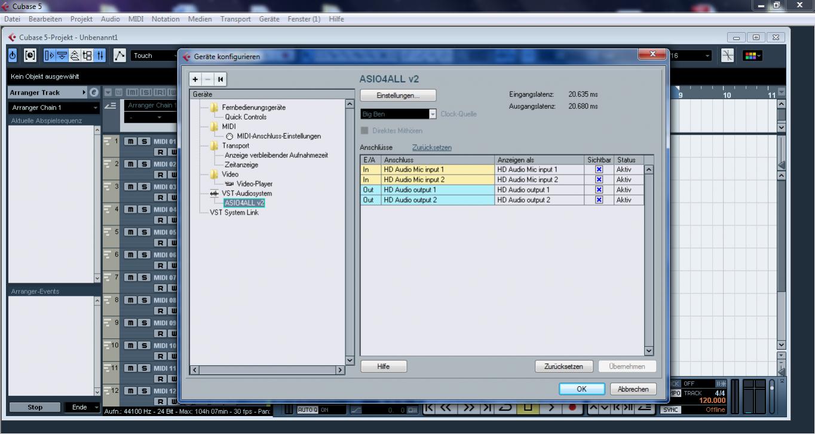Toggle Sichtbar checkbox for HD Audio output 1
The image size is (815, 434).
[599, 190]
